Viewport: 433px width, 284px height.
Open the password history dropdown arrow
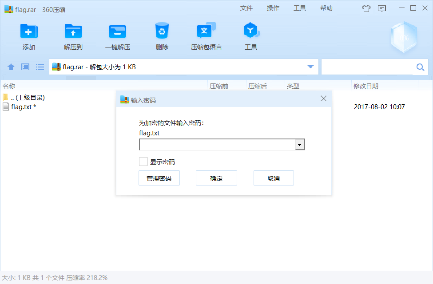pos(299,144)
